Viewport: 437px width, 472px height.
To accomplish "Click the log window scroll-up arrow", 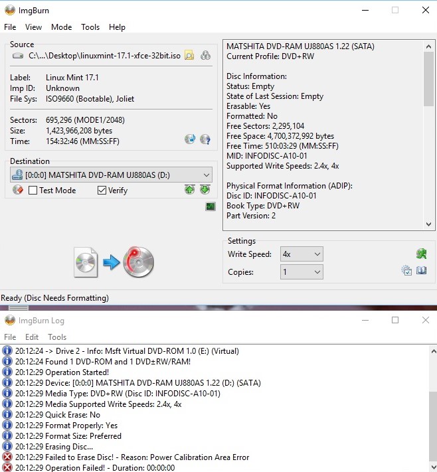I will click(434, 351).
